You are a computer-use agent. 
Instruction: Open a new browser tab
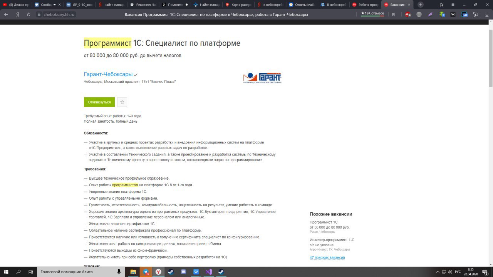[x=421, y=5]
